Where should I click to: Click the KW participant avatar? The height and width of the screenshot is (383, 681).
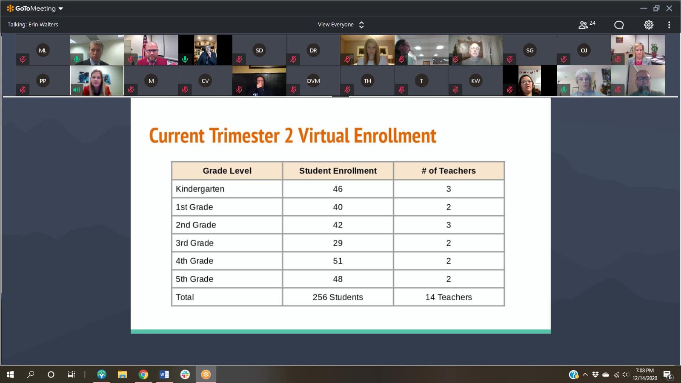475,80
